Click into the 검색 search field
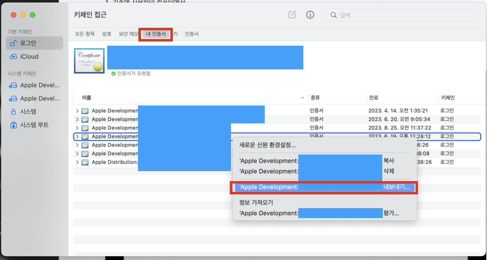 click(403, 15)
